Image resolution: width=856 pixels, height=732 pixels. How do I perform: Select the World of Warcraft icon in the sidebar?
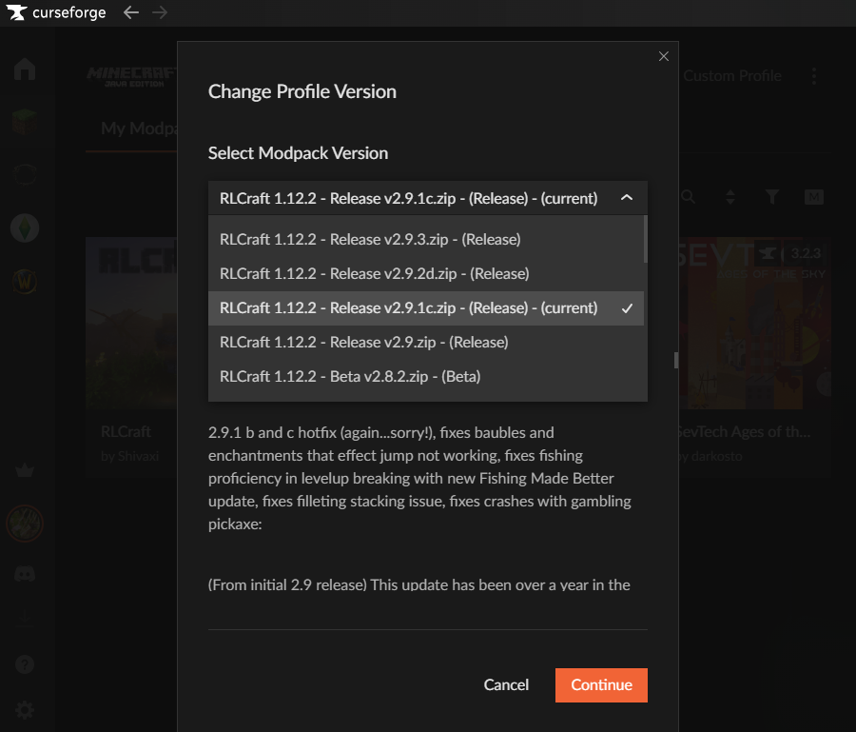coord(25,282)
